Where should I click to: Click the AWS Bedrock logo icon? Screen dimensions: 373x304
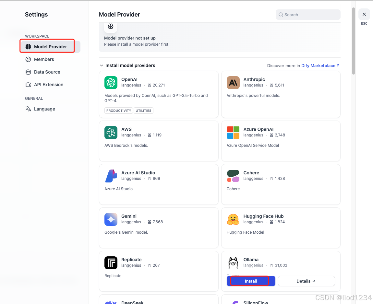tap(111, 132)
